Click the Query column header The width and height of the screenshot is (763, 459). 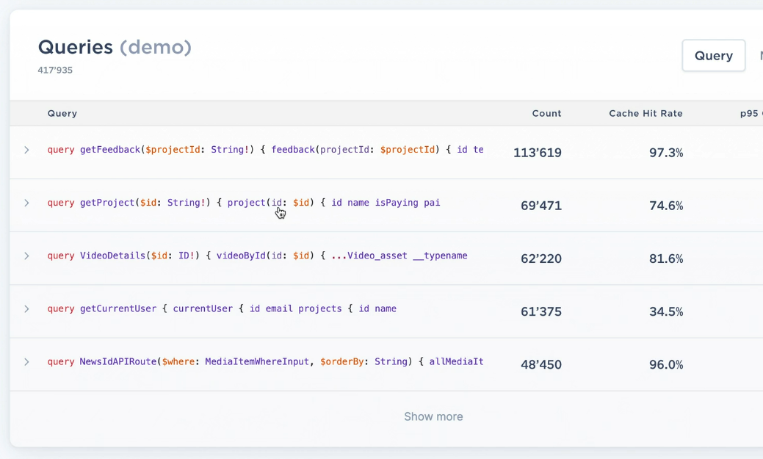point(62,113)
